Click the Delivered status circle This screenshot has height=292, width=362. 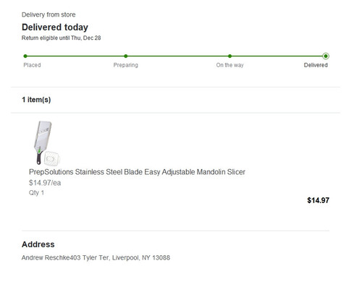(x=326, y=56)
